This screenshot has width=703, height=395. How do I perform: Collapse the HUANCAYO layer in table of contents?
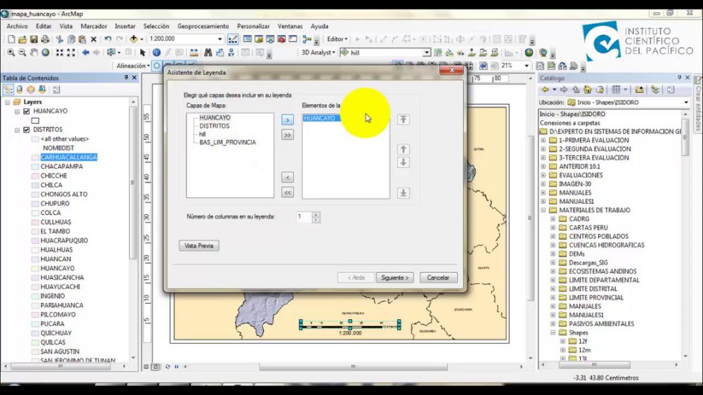(17, 111)
